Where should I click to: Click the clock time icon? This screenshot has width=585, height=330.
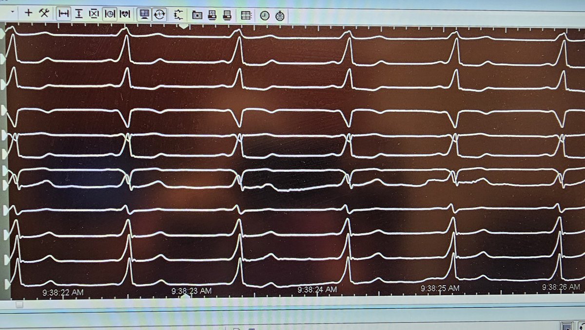264,16
